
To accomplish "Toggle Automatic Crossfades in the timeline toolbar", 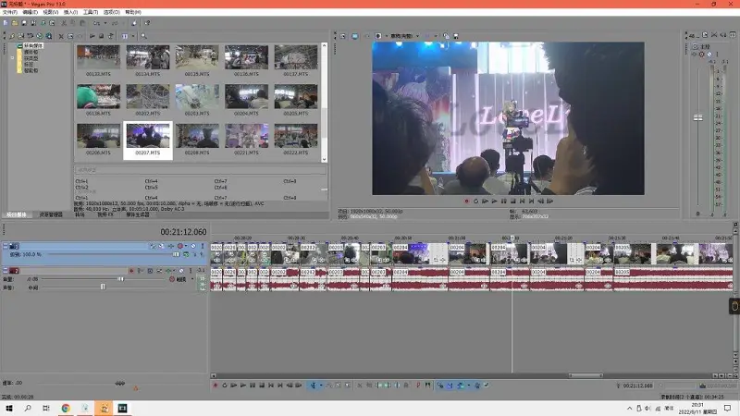I will 450,385.
